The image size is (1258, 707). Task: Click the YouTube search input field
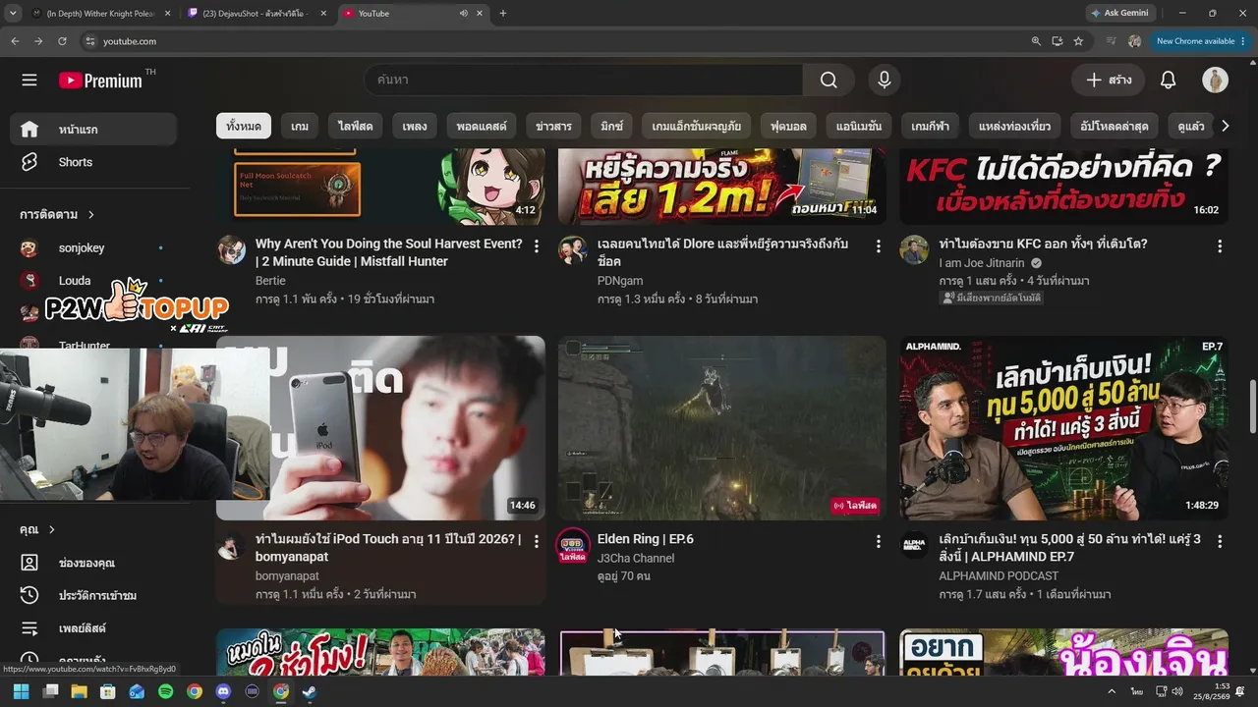click(x=584, y=81)
